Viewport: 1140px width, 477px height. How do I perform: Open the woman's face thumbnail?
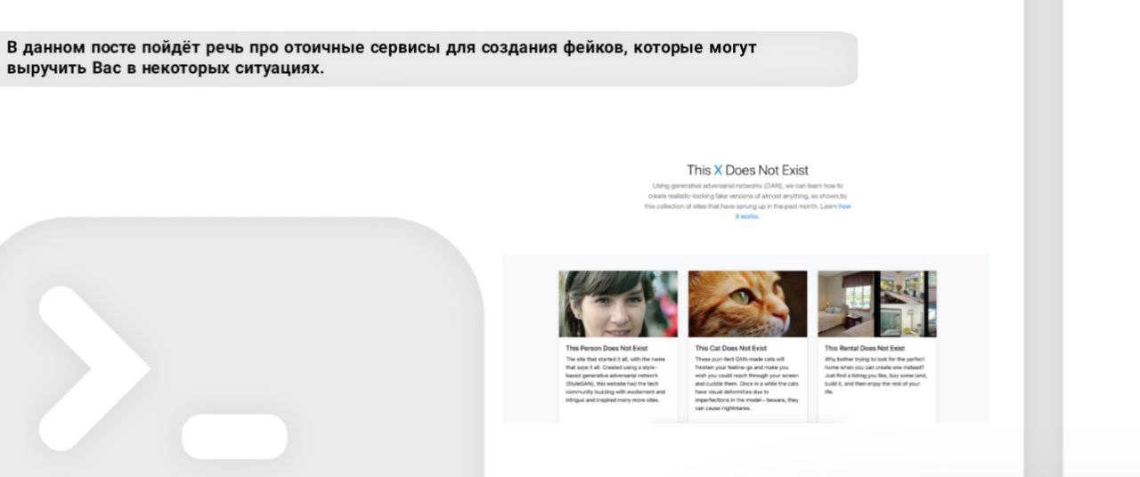point(618,303)
